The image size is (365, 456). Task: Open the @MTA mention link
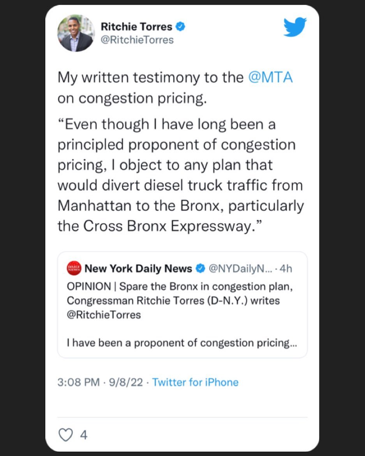point(270,77)
